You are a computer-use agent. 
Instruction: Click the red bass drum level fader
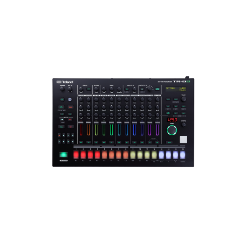pyautogui.click(x=81, y=123)
